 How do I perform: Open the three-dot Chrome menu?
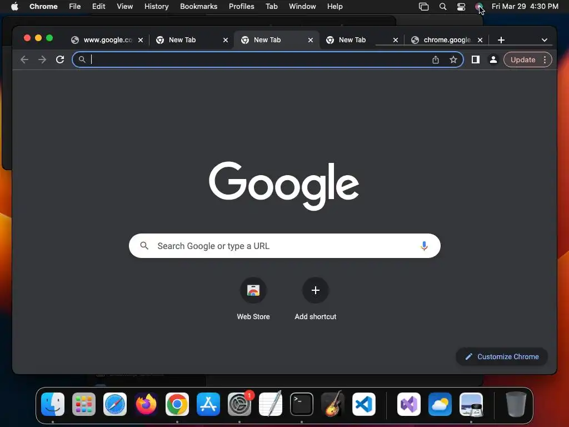pos(545,59)
